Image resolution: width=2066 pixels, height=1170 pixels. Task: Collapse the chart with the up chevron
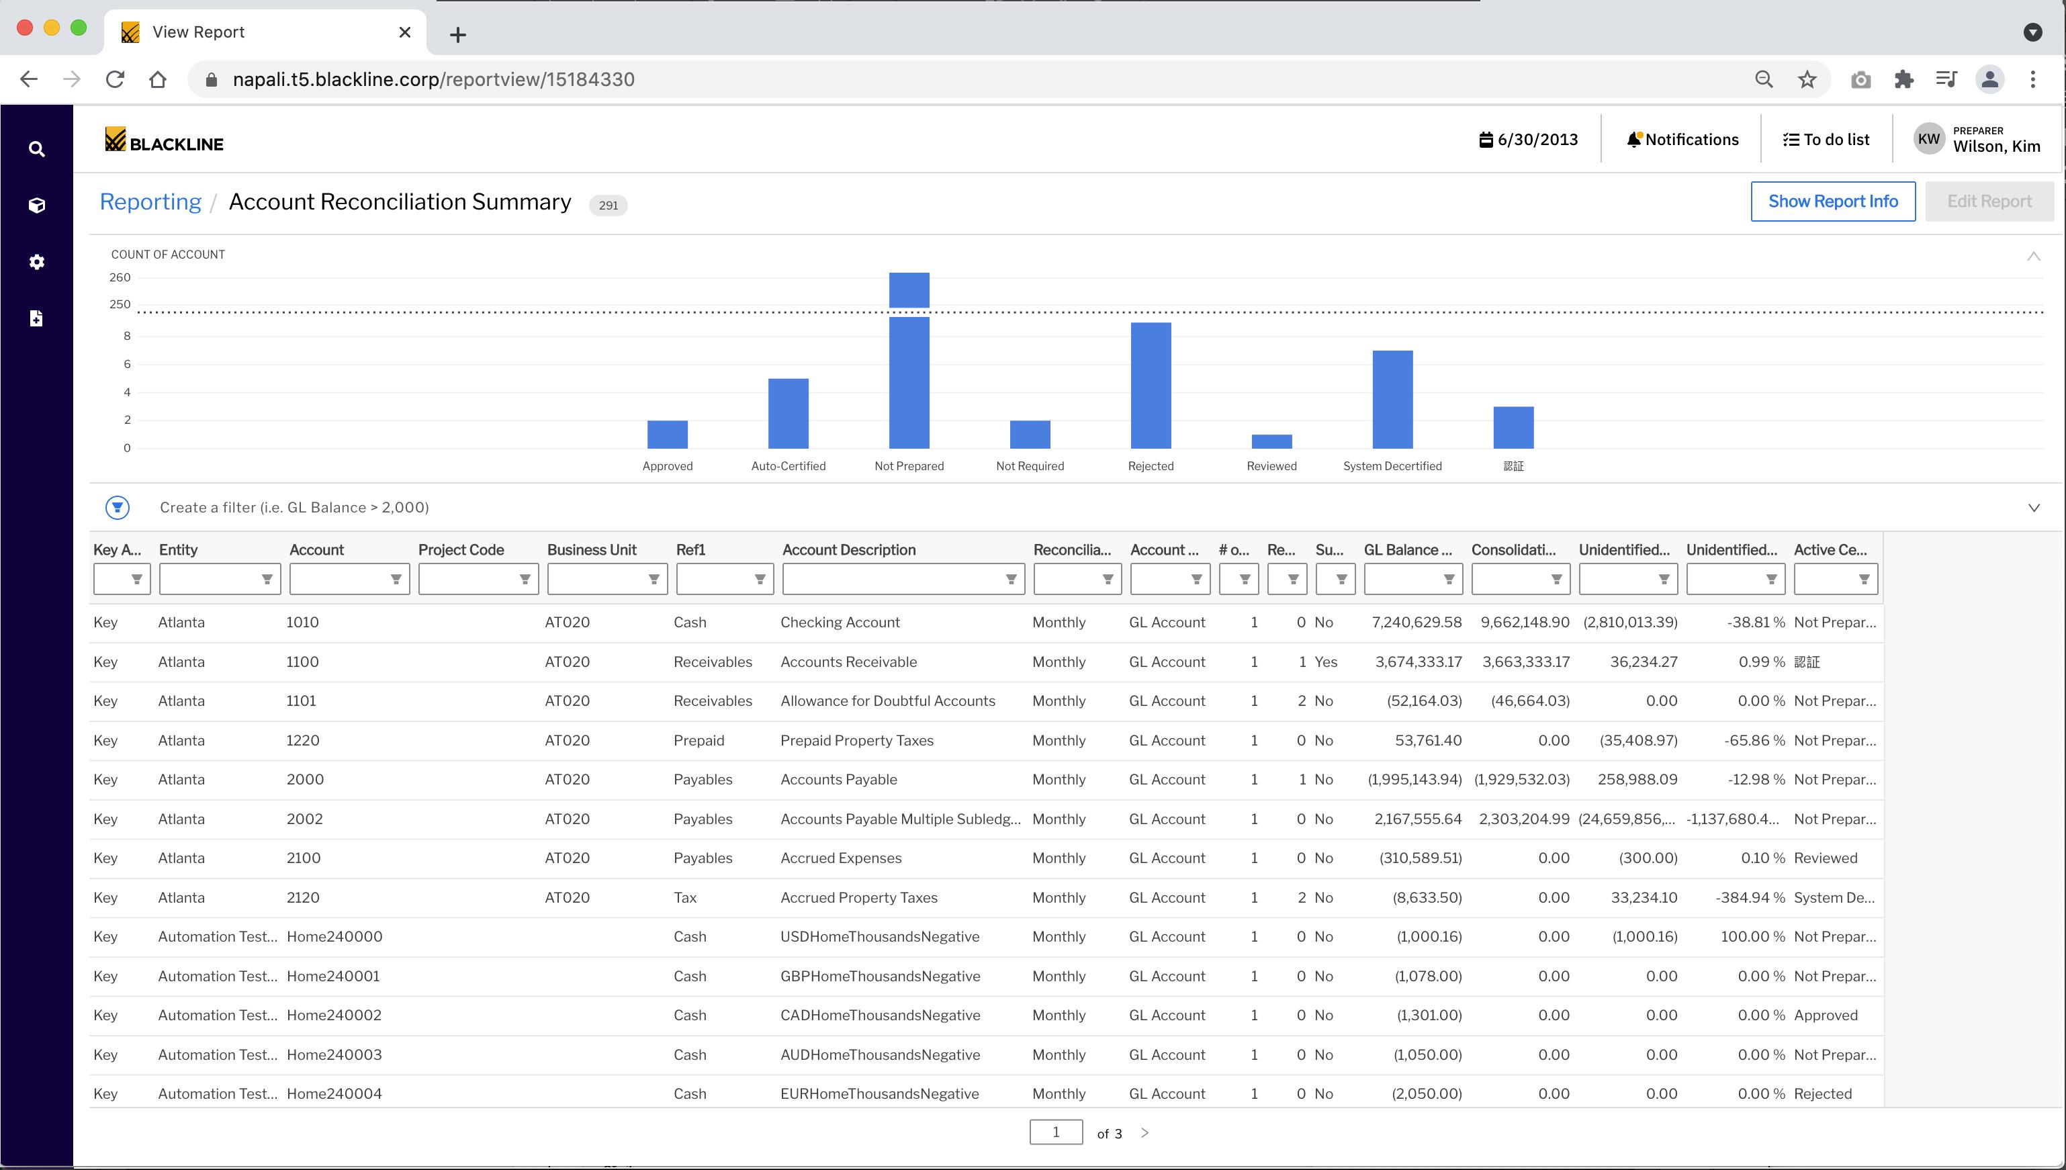tap(2033, 257)
